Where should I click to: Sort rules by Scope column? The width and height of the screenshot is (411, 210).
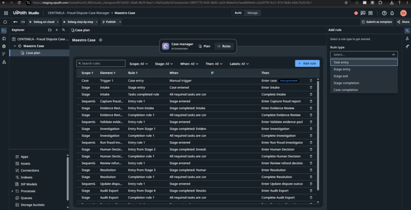coord(87,73)
